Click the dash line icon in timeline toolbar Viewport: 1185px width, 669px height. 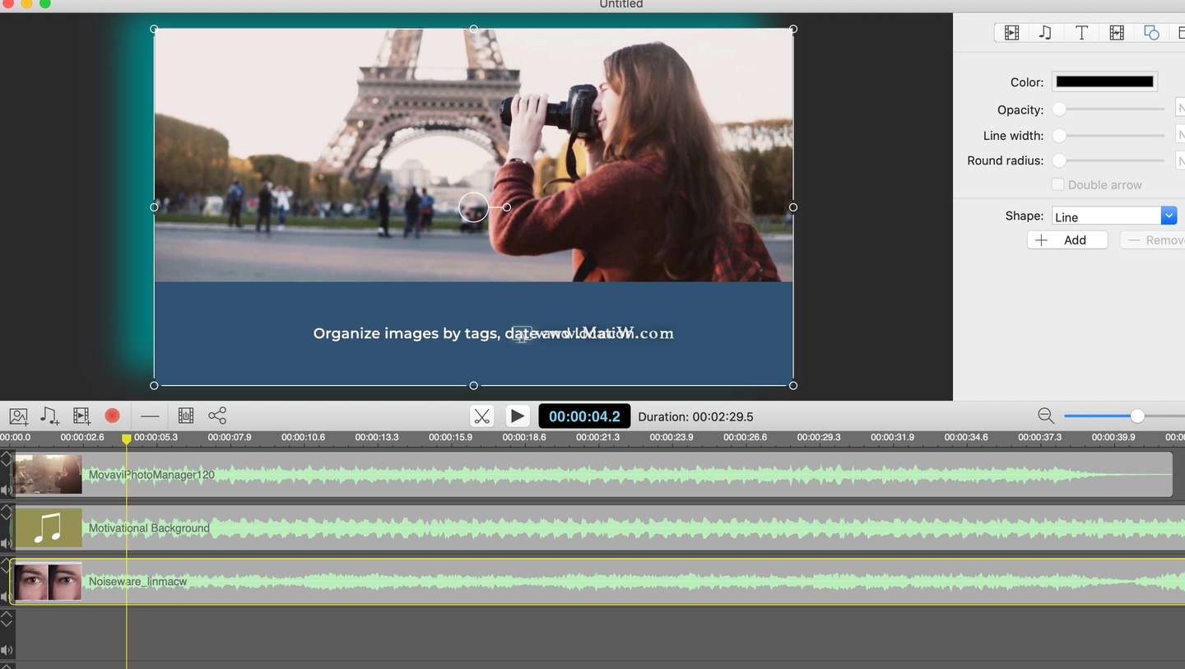coord(150,416)
